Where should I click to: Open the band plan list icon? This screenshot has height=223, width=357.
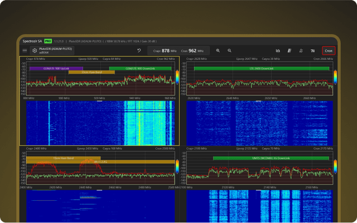[290, 51]
